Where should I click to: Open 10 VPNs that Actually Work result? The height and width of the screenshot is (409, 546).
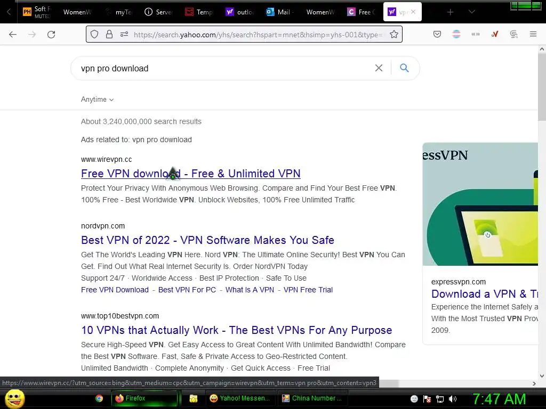[236, 330]
